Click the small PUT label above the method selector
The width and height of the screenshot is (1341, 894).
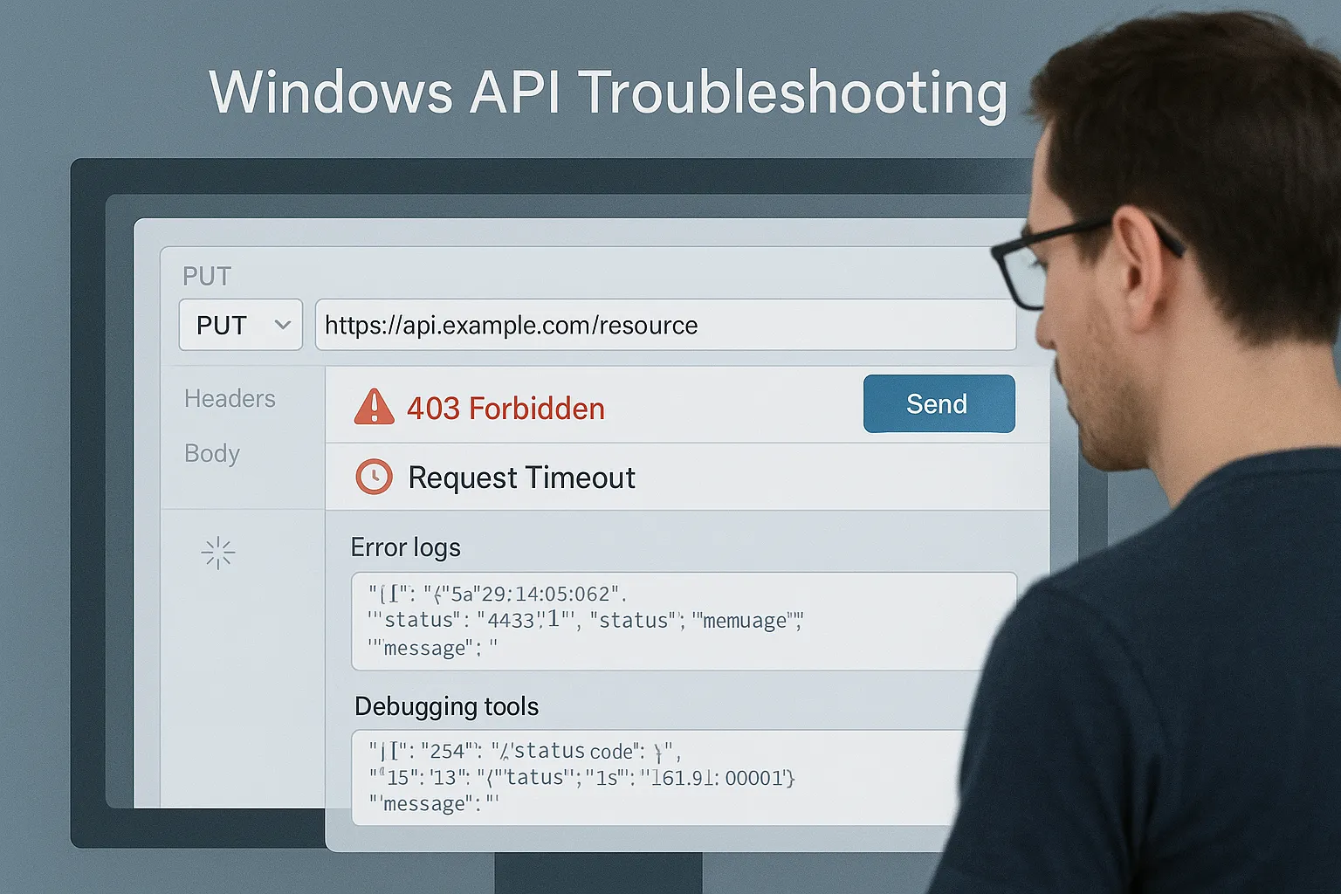coord(206,277)
